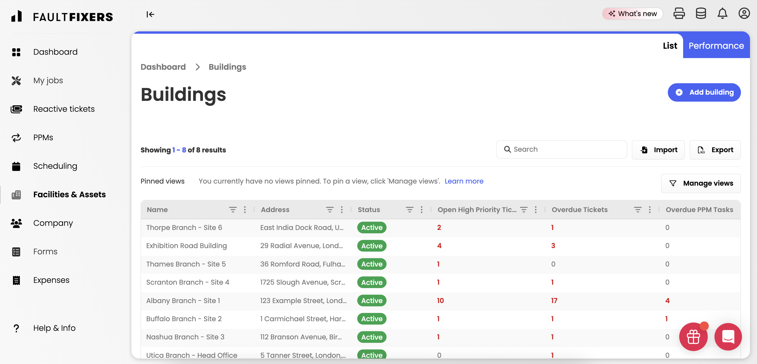The image size is (757, 364).
Task: Open the gift rewards button
Action: point(693,336)
